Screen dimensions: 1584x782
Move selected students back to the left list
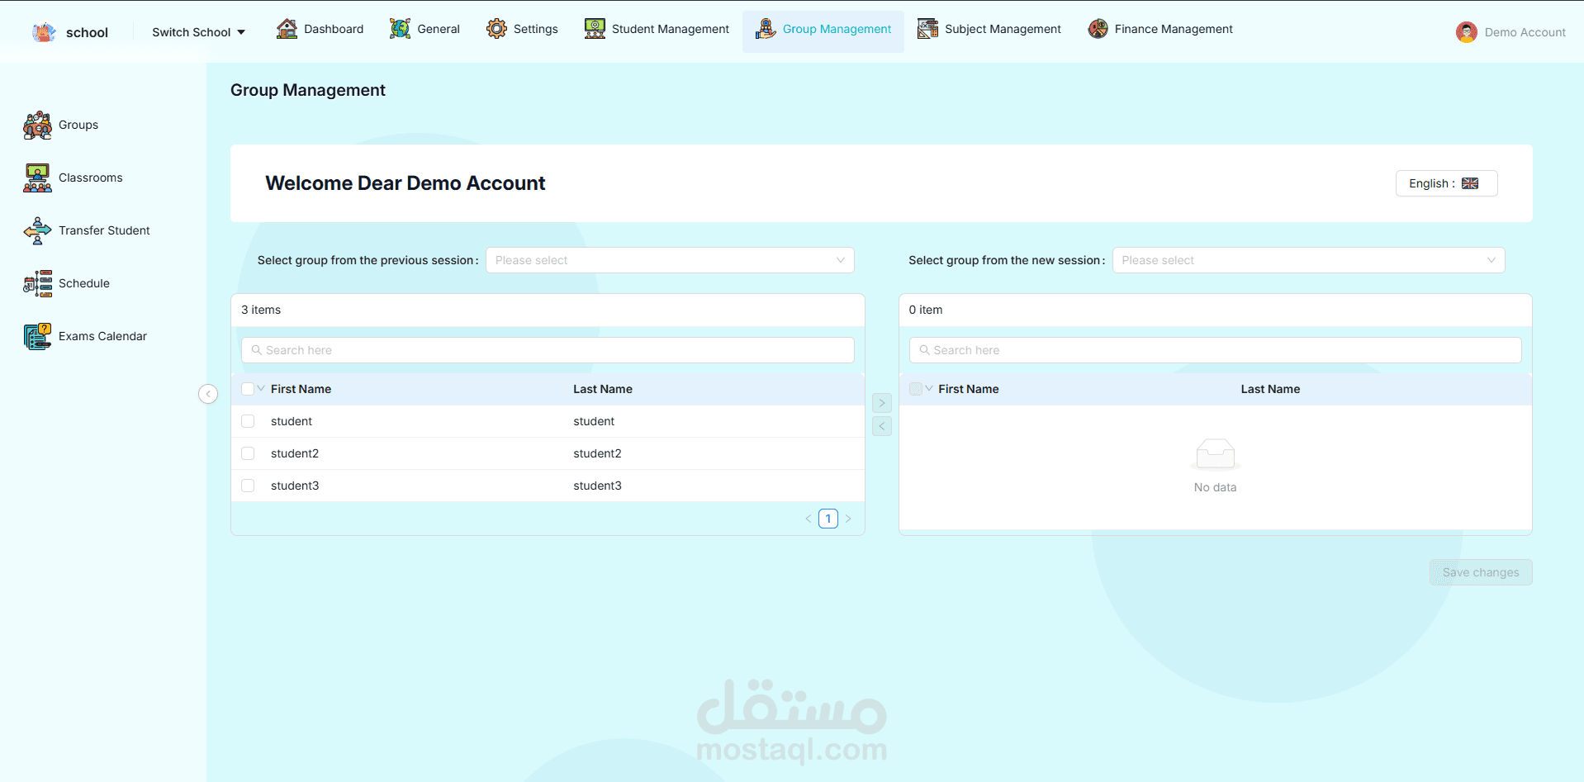point(882,426)
